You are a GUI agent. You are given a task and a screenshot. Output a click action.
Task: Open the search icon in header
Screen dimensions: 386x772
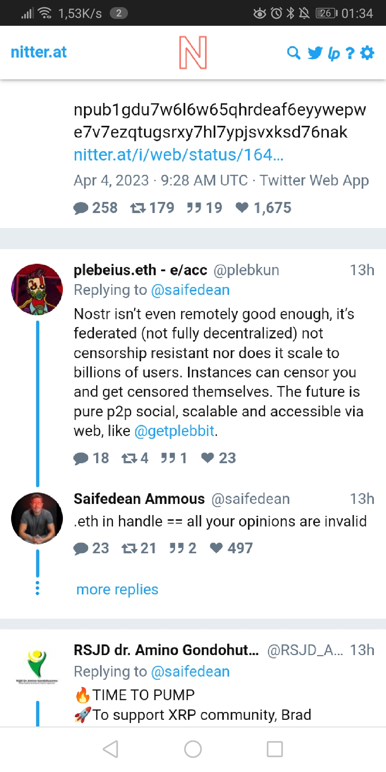coord(294,53)
